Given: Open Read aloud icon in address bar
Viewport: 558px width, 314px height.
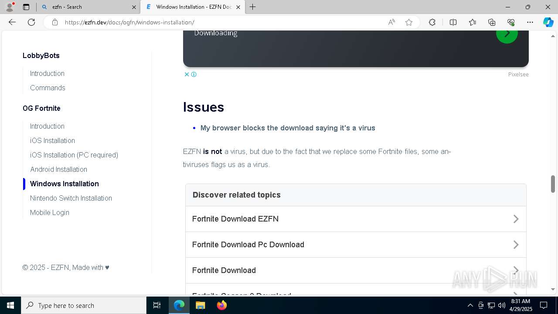Looking at the screenshot, I should 391,22.
